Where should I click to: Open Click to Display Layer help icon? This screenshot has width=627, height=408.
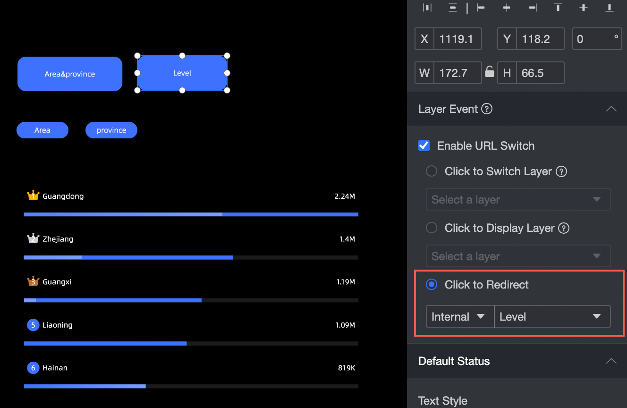[564, 228]
